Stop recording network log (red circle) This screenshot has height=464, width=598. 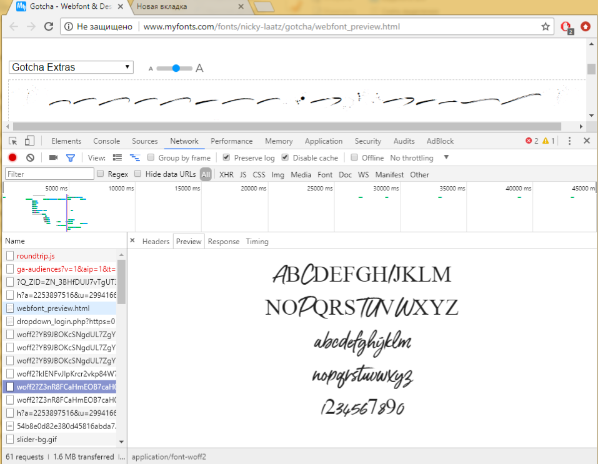point(12,158)
